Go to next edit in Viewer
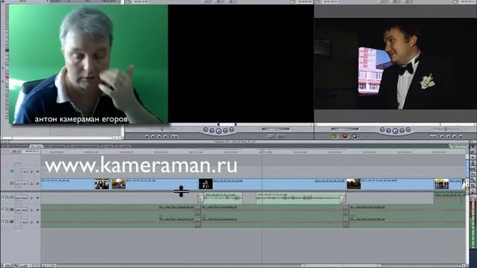This screenshot has width=477, height=268. 232,130
